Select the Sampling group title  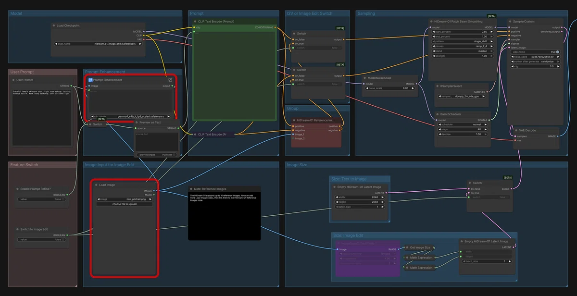pos(366,13)
